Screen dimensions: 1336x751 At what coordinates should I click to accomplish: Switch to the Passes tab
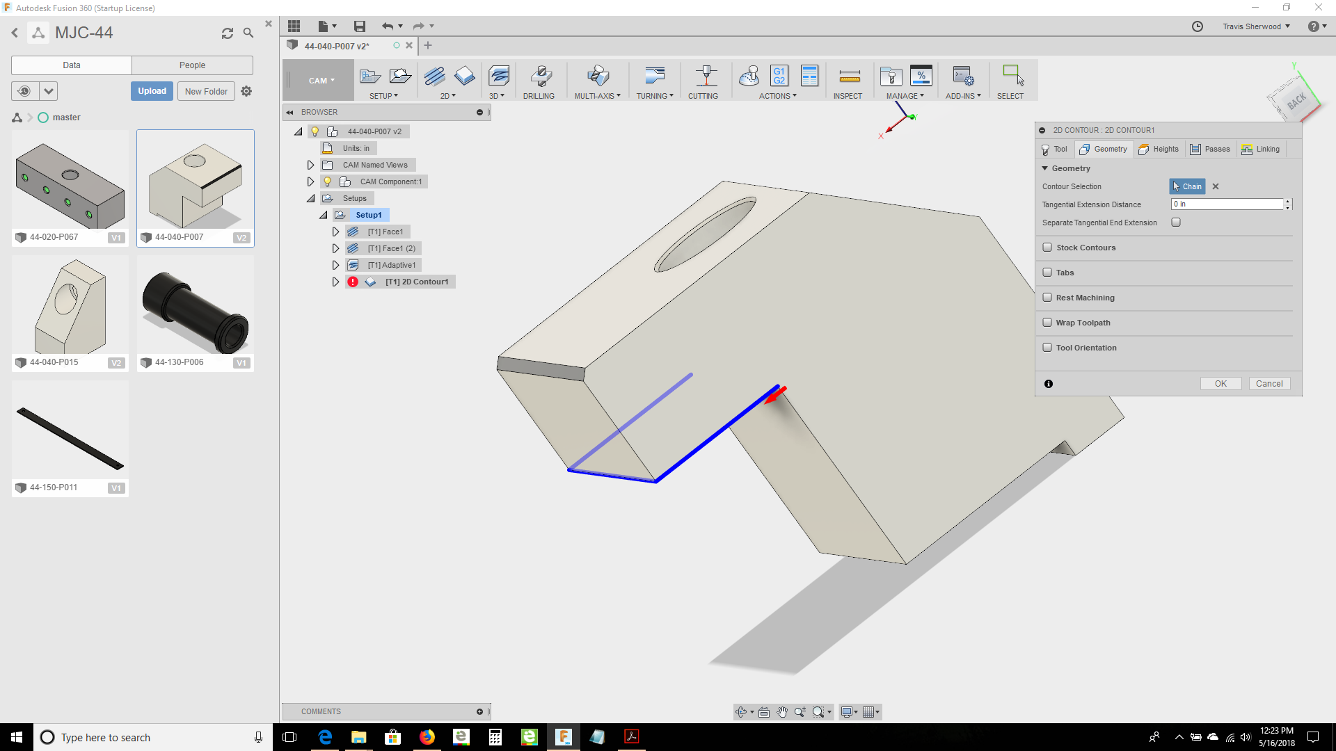(x=1211, y=149)
